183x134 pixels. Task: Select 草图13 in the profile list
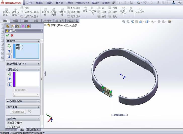pos(19,46)
